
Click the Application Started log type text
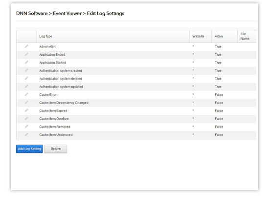click(x=52, y=63)
